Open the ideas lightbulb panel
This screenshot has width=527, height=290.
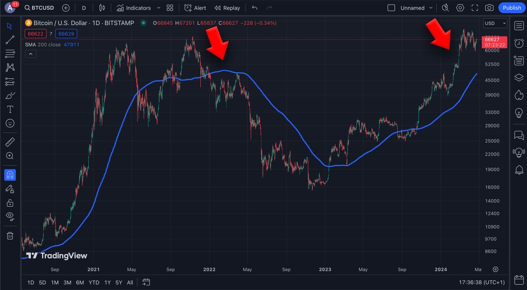point(519,112)
